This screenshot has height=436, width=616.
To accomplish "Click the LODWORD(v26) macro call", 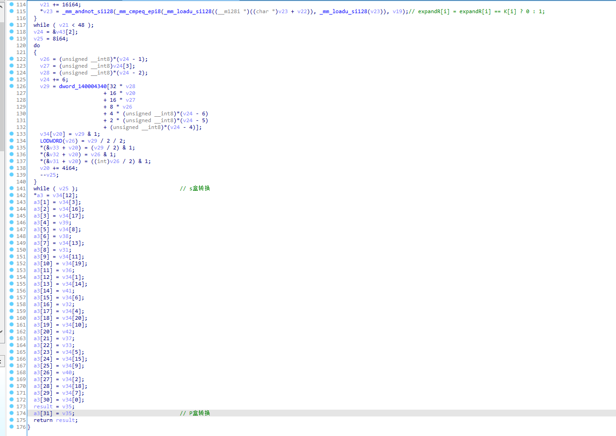I will [59, 141].
